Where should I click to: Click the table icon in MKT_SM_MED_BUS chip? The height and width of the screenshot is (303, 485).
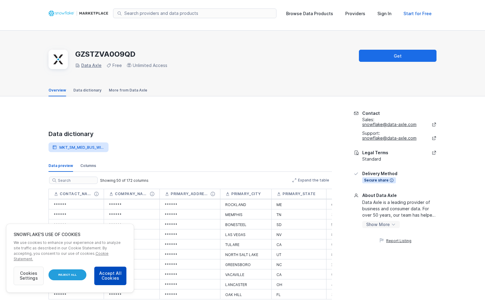tap(55, 147)
